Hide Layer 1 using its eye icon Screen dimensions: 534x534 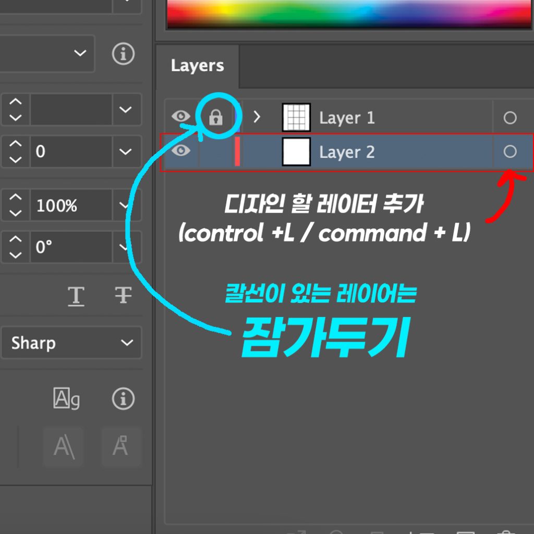tap(181, 116)
